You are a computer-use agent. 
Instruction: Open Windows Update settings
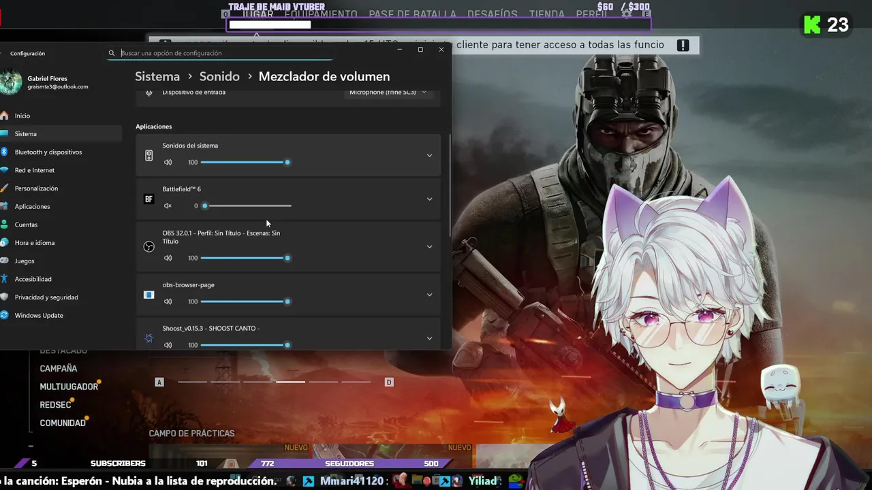[x=61, y=315]
